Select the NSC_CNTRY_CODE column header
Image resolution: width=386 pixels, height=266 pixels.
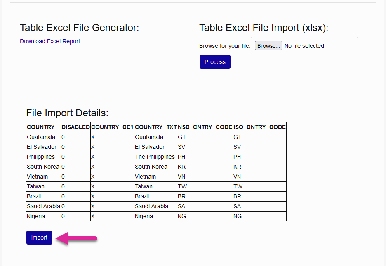[x=204, y=127]
